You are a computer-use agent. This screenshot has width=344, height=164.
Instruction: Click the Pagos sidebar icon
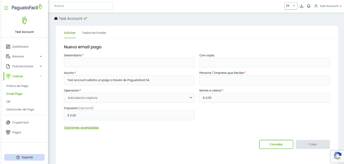pyautogui.click(x=8, y=132)
